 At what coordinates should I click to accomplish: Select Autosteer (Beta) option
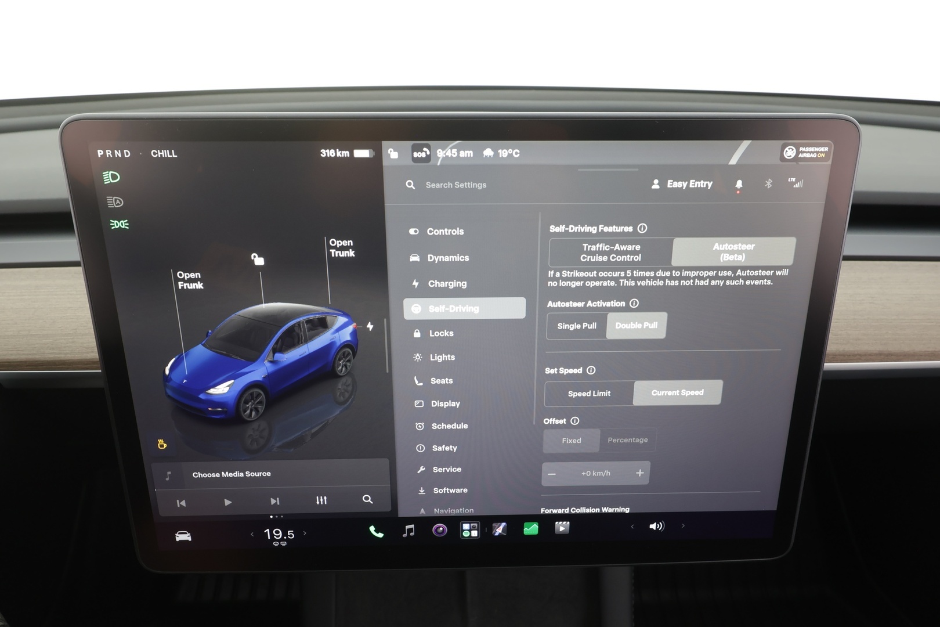pyautogui.click(x=733, y=251)
